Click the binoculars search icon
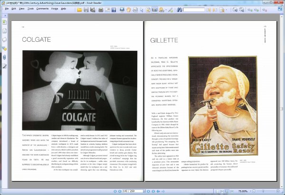The width and height of the screenshot is (285, 195). [180, 10]
